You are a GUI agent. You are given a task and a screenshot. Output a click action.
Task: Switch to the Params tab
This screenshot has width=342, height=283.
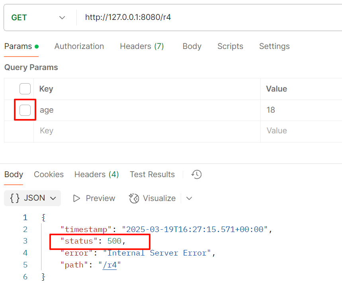[21, 47]
